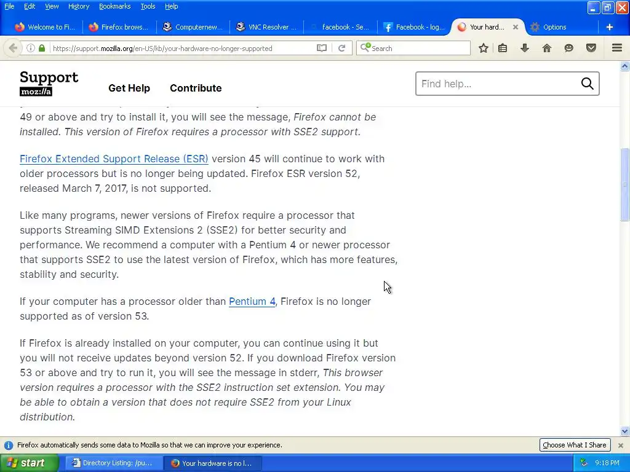Dismiss the data notification bar
Image resolution: width=630 pixels, height=472 pixels.
click(x=620, y=445)
